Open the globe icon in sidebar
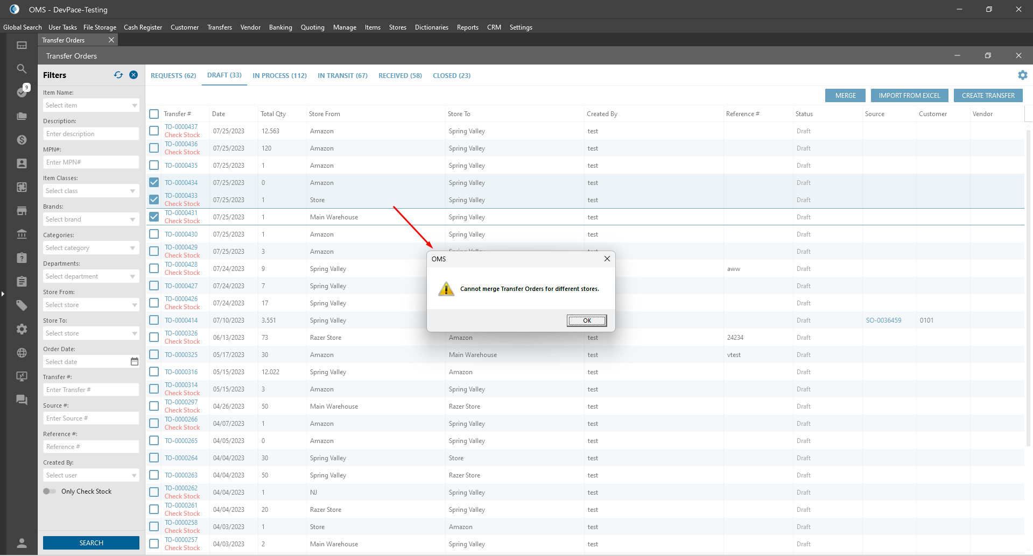Screen dimensions: 1033x556 coord(22,353)
